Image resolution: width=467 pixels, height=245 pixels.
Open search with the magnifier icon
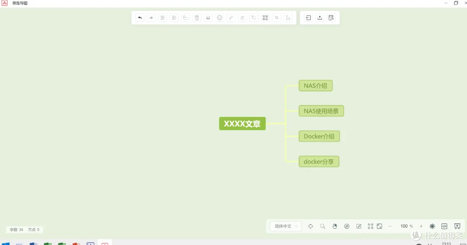323,226
